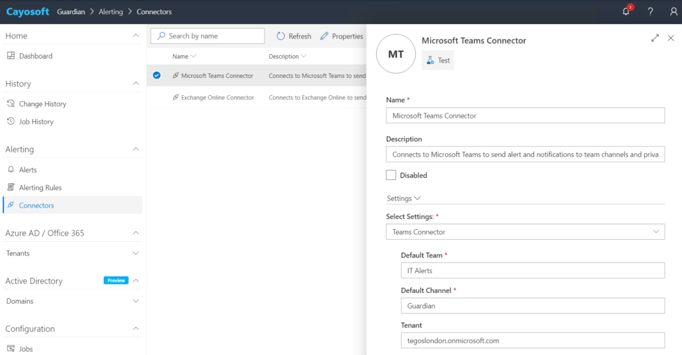
Task: Click the Microsoft Teams Connector row name
Action: click(x=216, y=75)
